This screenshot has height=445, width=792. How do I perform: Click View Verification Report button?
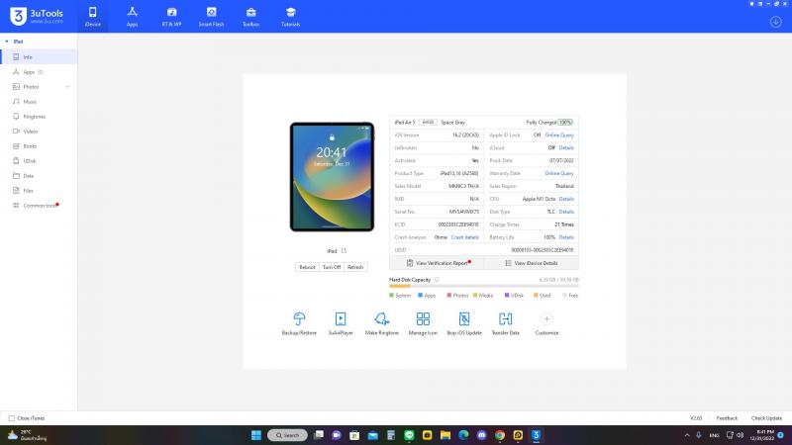point(437,263)
